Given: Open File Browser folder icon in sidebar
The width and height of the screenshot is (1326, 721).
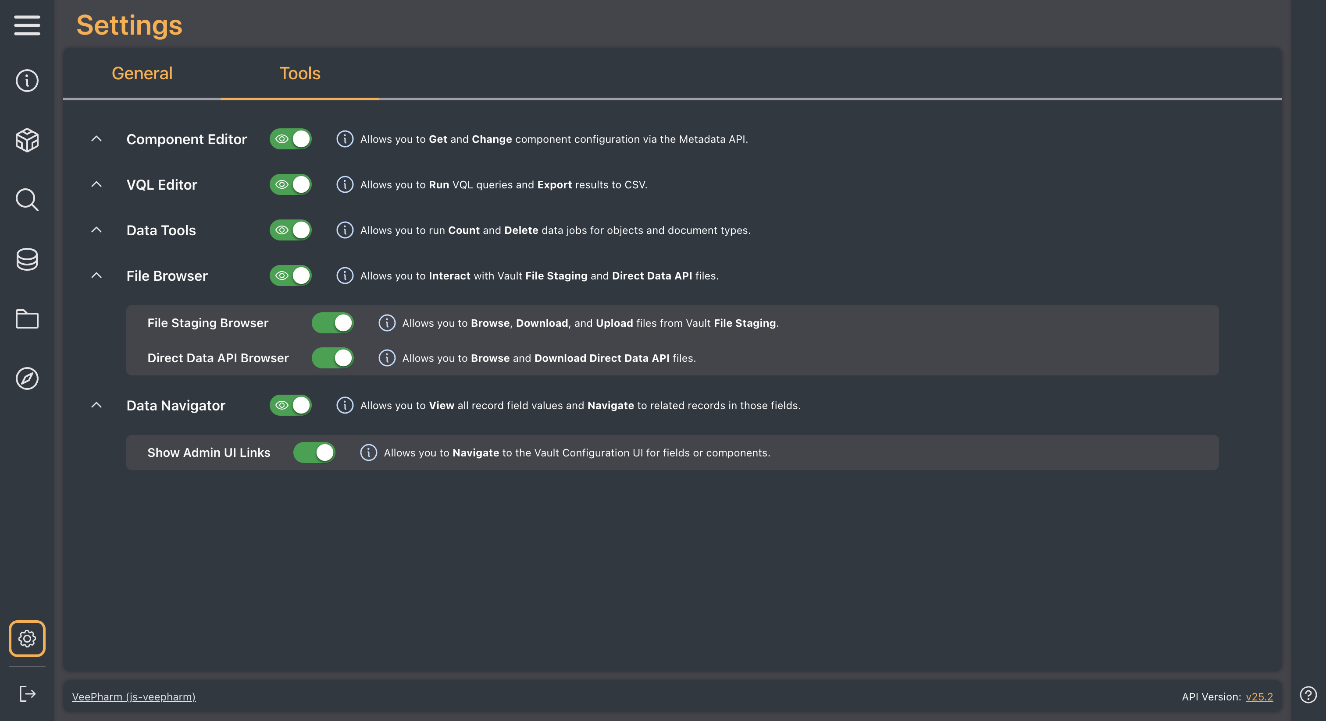Looking at the screenshot, I should click(x=27, y=319).
